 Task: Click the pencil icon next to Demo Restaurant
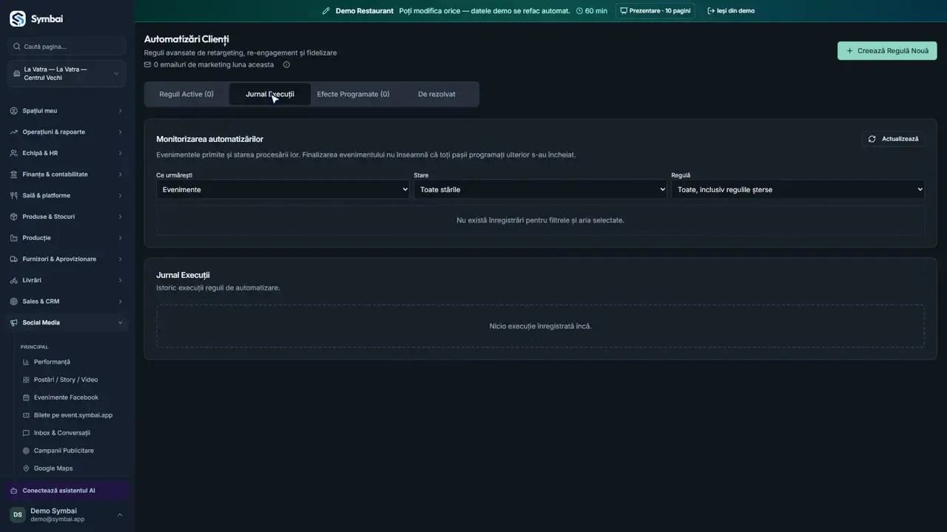[326, 11]
